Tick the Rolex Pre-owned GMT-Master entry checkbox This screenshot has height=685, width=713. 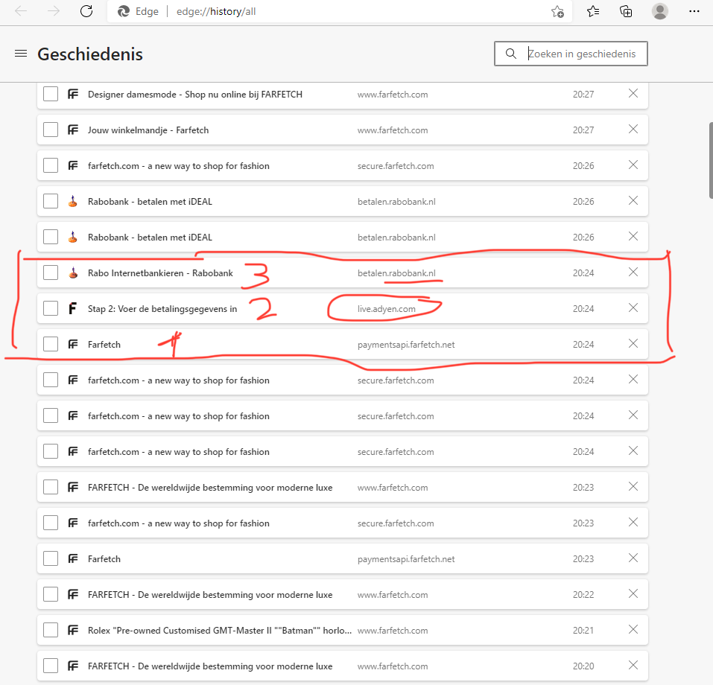51,630
